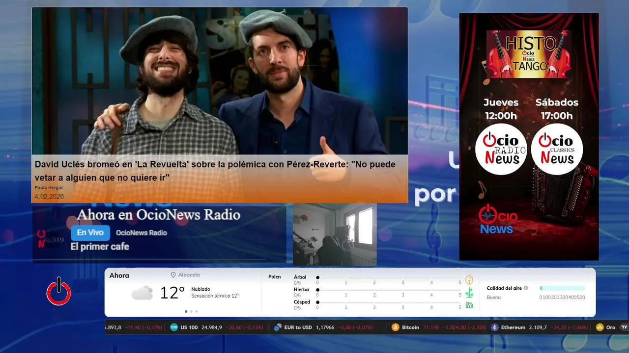Screen dimensions: 629x353
Task: Click the Albacete location pin icon
Action: click(173, 275)
